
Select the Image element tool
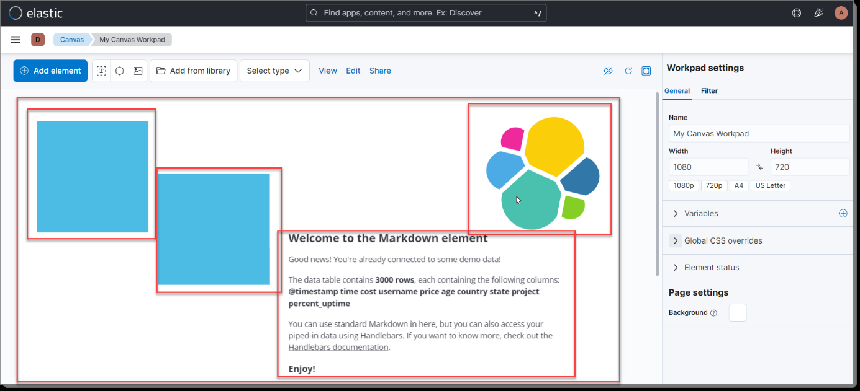point(138,71)
